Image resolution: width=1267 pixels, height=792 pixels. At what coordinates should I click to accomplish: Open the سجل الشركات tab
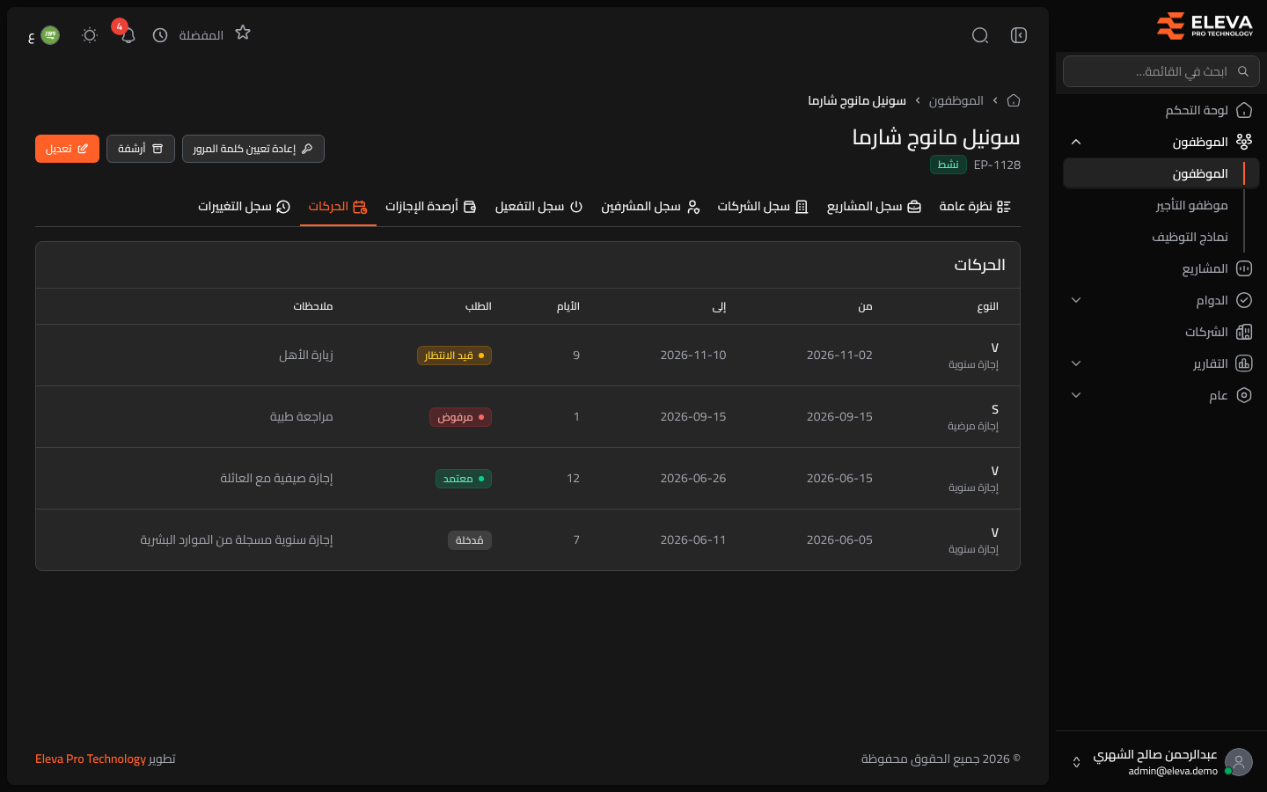[763, 206]
